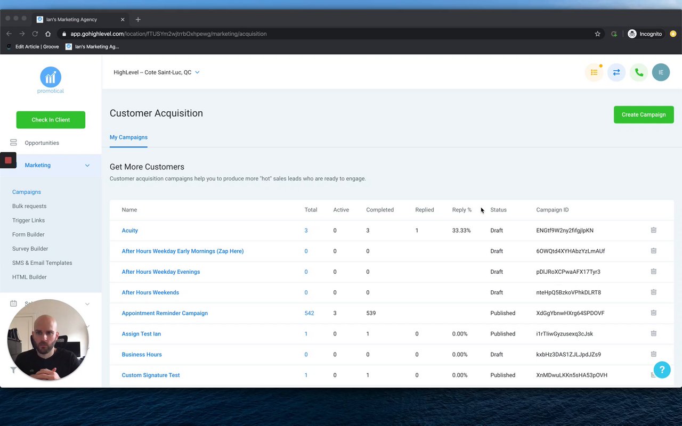Open After Hours Weekends campaign
Screen dimensions: 682x426
click(x=150, y=292)
